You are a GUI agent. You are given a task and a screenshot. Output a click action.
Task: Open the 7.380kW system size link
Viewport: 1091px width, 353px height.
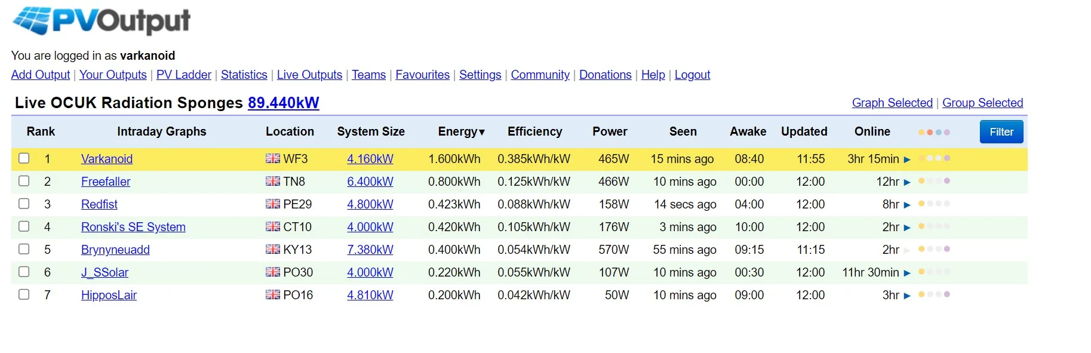[370, 250]
